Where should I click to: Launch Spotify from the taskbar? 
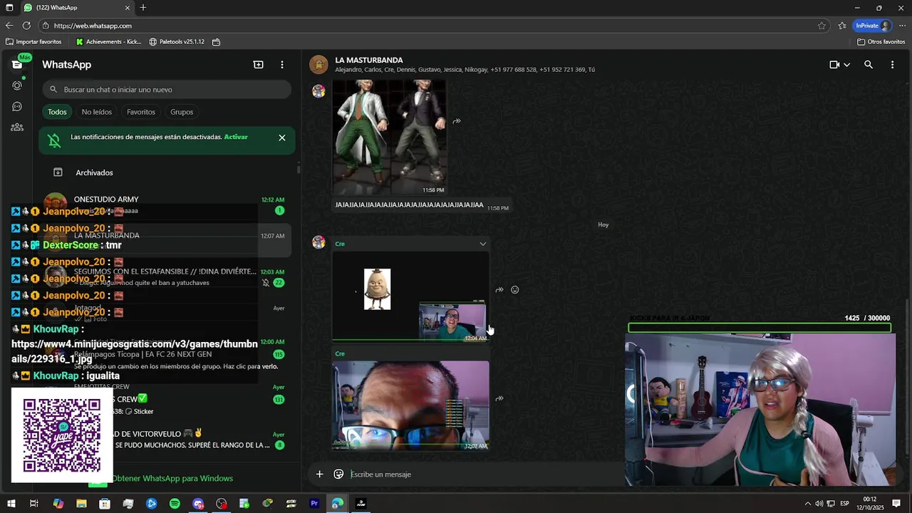[175, 504]
